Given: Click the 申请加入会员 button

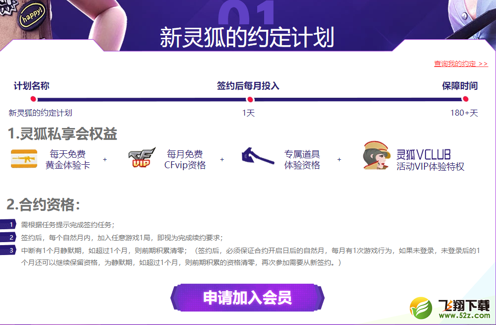Looking at the screenshot, I should 247,298.
